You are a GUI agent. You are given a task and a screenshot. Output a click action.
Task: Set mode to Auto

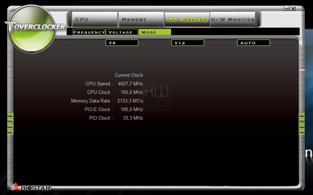pos(254,42)
